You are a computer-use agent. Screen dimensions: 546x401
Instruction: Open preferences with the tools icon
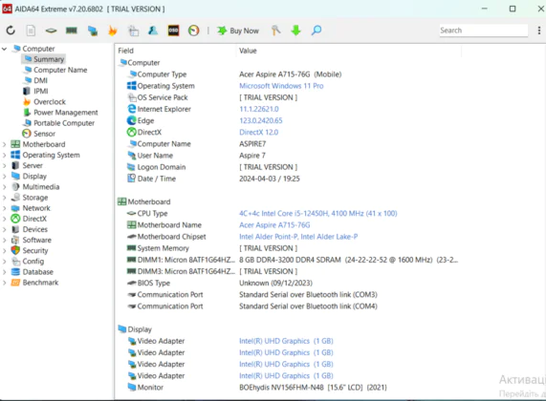point(275,31)
